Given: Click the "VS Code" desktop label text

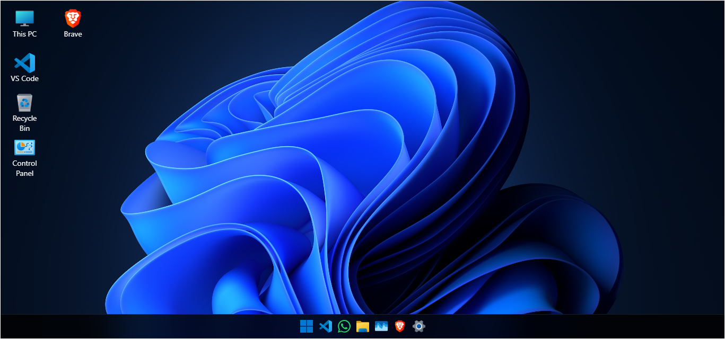Looking at the screenshot, I should [x=24, y=78].
